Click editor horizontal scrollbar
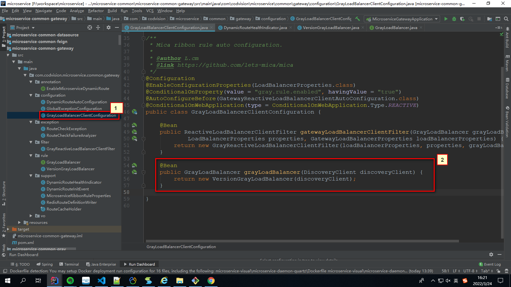The image size is (511, 287). point(302,241)
